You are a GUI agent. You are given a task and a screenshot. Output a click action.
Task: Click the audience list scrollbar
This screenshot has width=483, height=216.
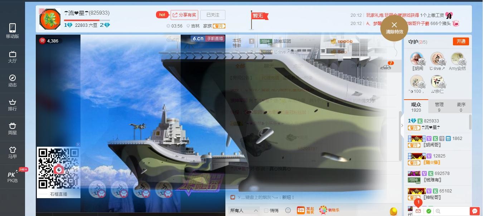pos(470,122)
